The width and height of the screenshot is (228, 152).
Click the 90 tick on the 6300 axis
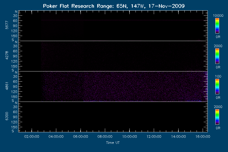coord(15,117)
